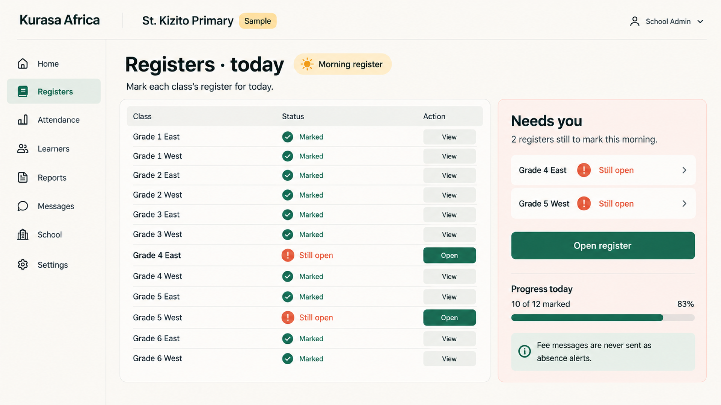Click the green check icon for Grade 1 West

[x=288, y=156]
